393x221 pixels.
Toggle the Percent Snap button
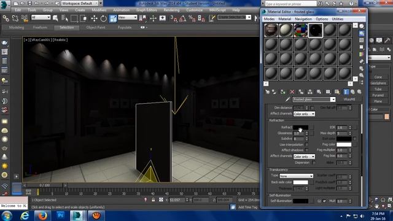(x=192, y=18)
